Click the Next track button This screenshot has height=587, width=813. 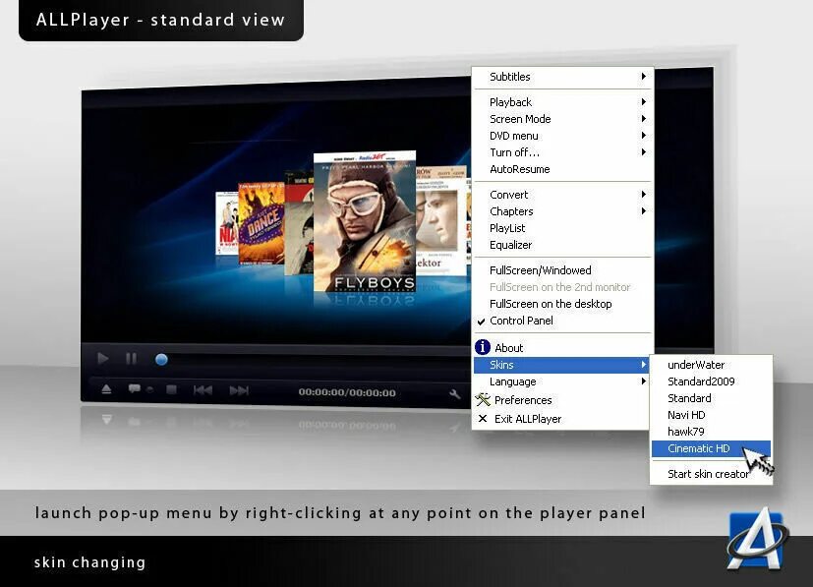click(x=239, y=390)
